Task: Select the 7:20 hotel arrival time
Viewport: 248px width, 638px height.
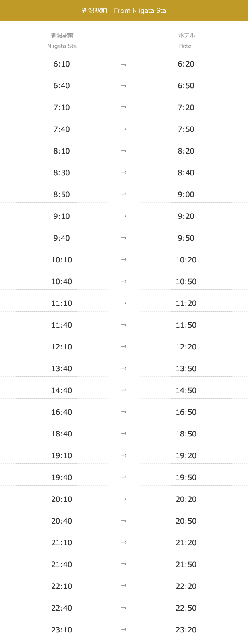Action: point(186,108)
